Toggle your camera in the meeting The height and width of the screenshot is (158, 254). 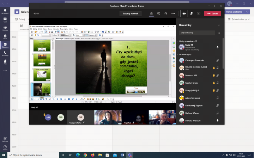pyautogui.click(x=184, y=14)
